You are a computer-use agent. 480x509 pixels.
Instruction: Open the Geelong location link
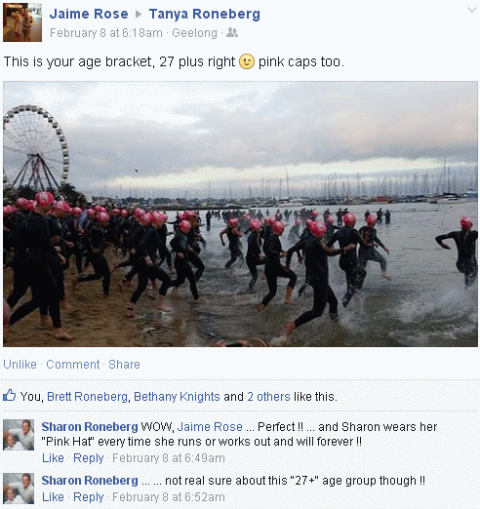tap(194, 33)
